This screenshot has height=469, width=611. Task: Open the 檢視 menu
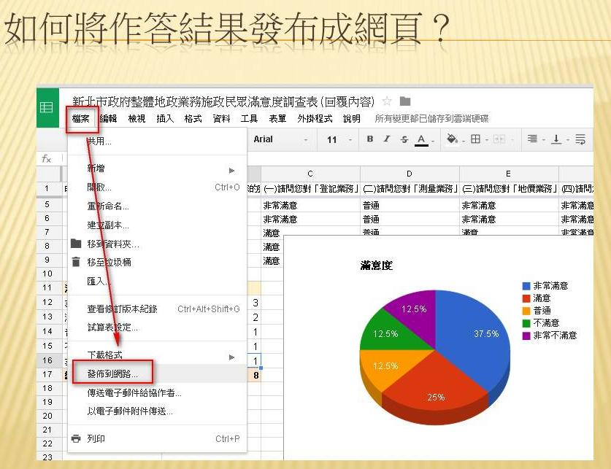137,119
